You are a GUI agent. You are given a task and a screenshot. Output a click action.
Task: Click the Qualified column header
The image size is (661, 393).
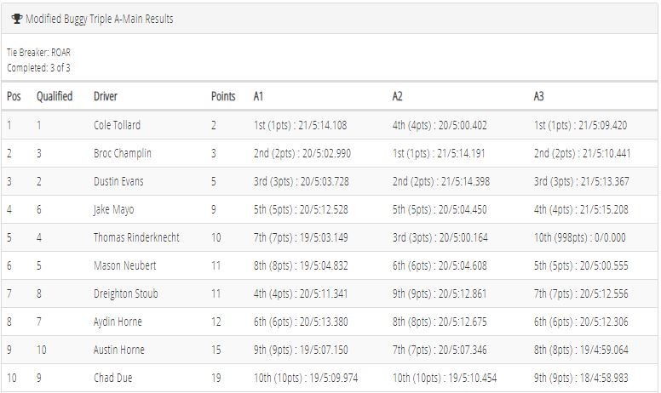(x=55, y=96)
